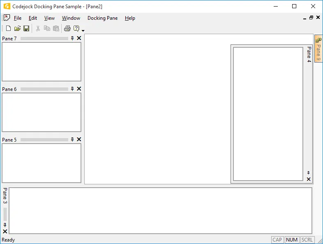Close Pane 3
Image resolution: width=323 pixels, height=244 pixels.
(5, 231)
